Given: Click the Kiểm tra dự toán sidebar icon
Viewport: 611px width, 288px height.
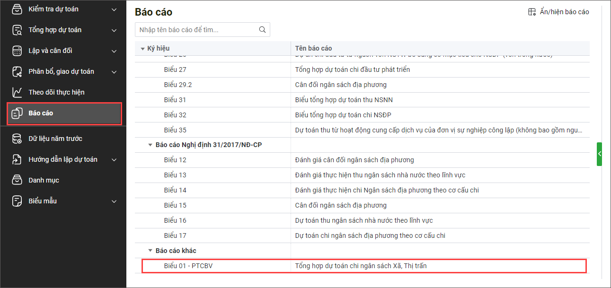Looking at the screenshot, I should coord(17,9).
